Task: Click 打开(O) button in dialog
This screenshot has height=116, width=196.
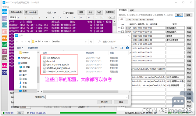Action: pyautogui.click(x=105, y=102)
